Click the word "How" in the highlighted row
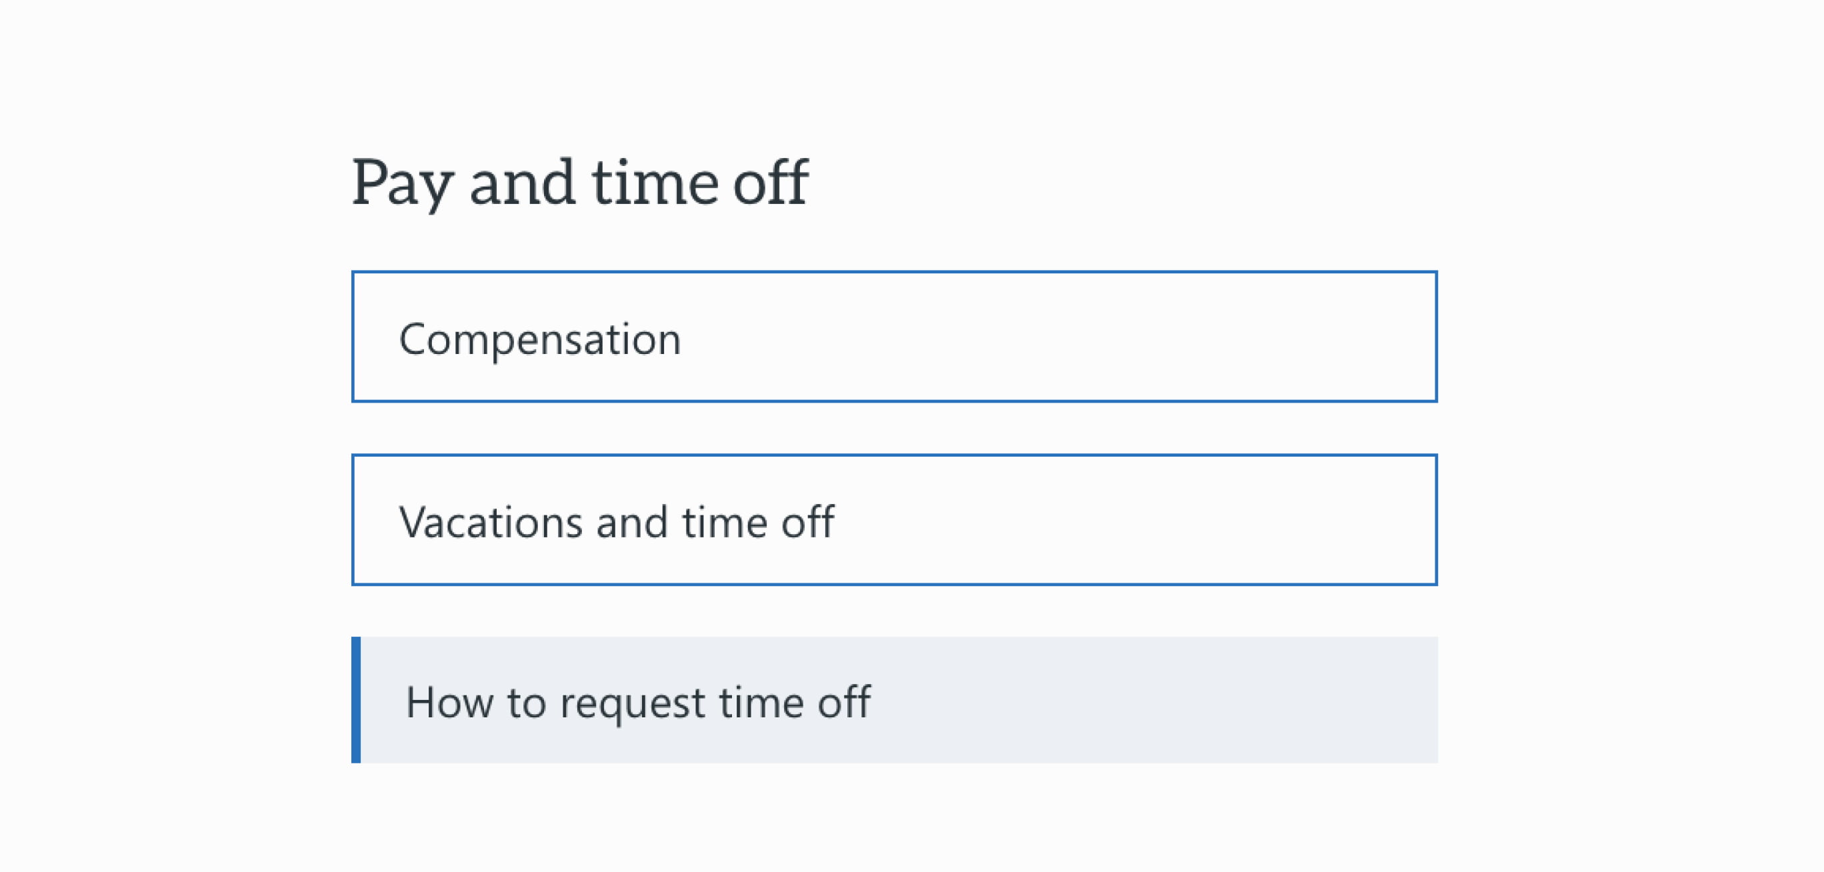1824x872 pixels. point(449,702)
